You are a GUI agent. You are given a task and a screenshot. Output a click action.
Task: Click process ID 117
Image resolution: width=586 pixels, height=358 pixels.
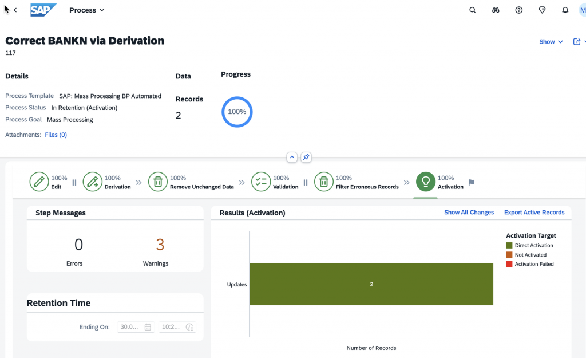[x=10, y=53]
